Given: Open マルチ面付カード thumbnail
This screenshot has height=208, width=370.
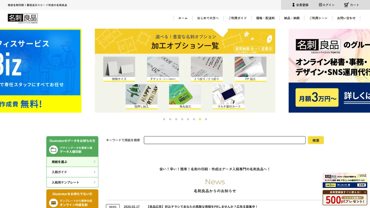Looking at the screenshot, I should pos(228,97).
